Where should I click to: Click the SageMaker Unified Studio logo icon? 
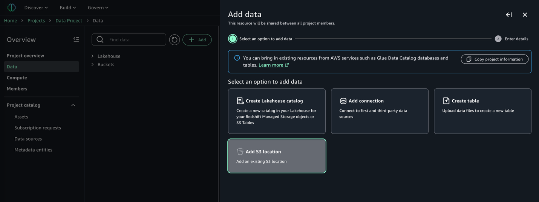click(11, 8)
